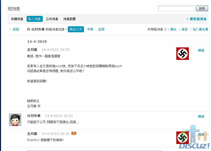This screenshot has width=211, height=151.
Task: Forward the 18:05 message via 轉發
Action: [x=201, y=51]
